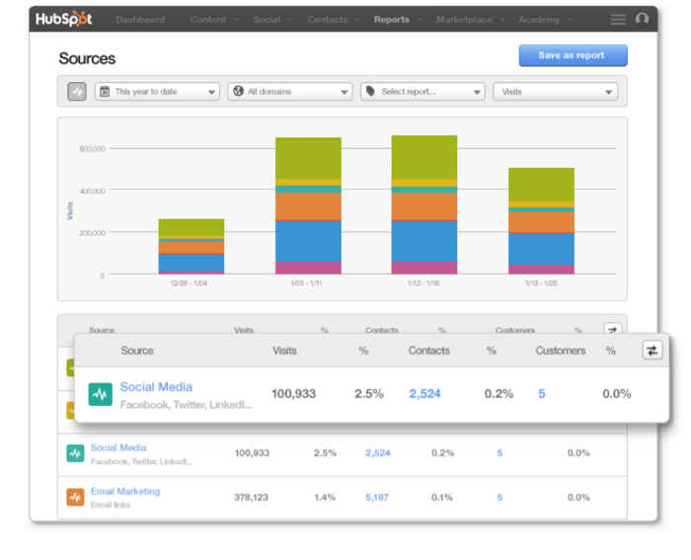Click the blue segment of 12/29 - 1/04 bar
Screen dimensions: 691x560
click(x=192, y=263)
